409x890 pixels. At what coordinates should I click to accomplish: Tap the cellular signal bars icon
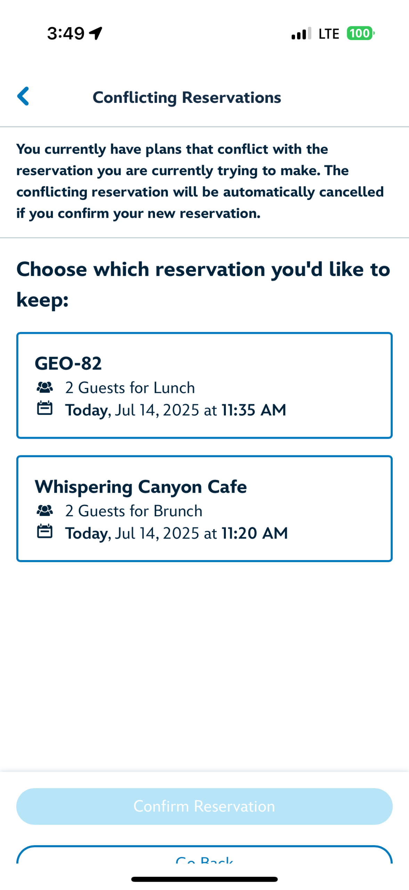pos(301,33)
